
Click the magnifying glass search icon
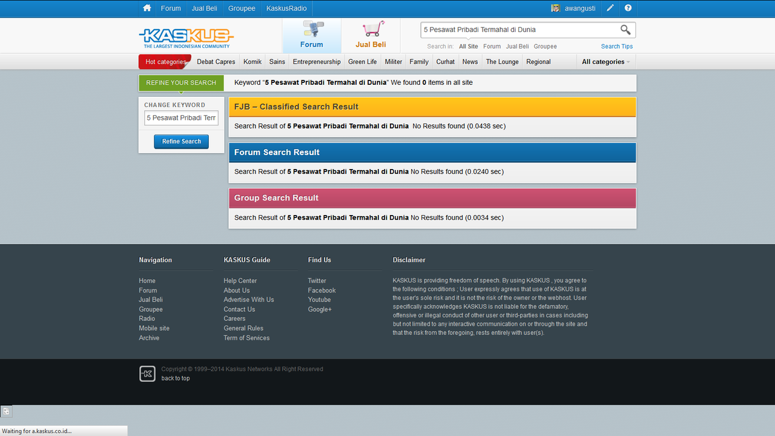pyautogui.click(x=625, y=30)
